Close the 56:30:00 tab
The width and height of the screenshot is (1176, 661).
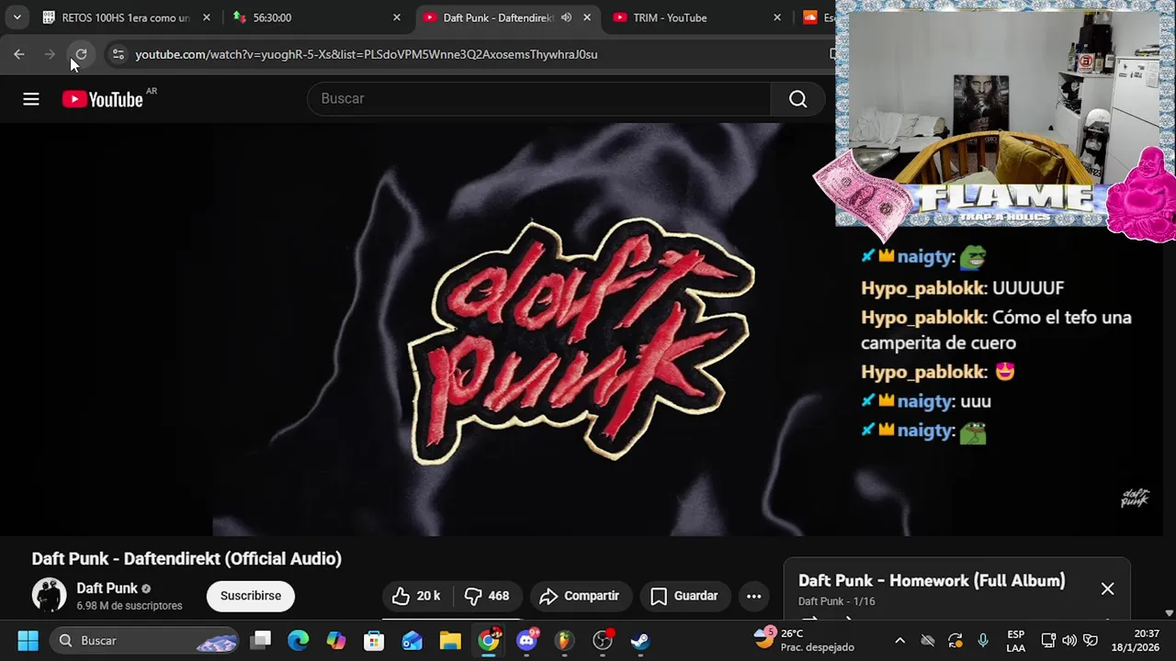(397, 17)
